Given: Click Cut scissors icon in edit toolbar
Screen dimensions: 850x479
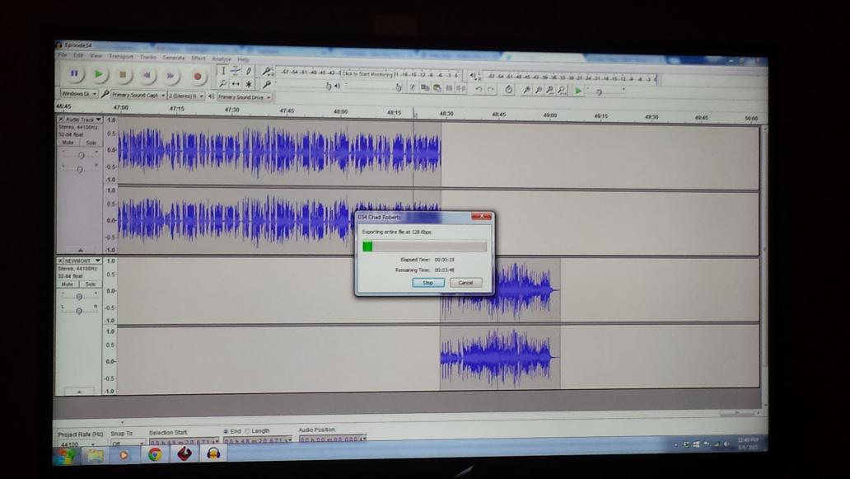Looking at the screenshot, I should coord(412,87).
